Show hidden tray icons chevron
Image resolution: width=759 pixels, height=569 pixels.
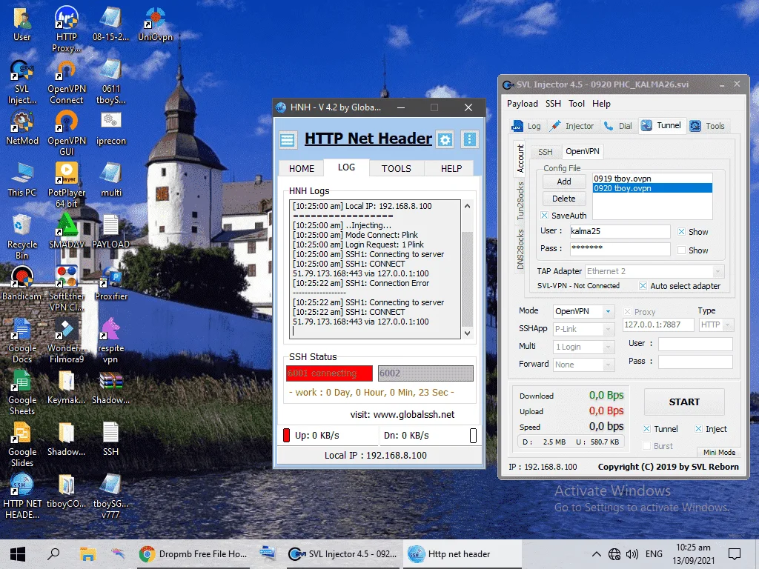pos(597,554)
